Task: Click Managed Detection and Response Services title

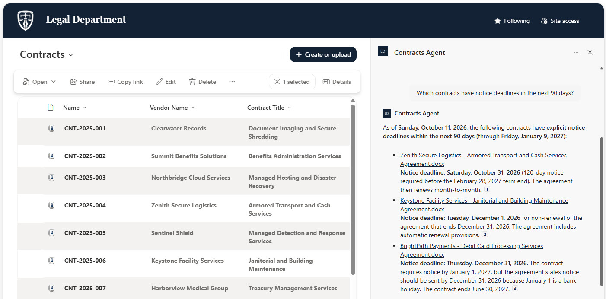Action: tap(297, 237)
